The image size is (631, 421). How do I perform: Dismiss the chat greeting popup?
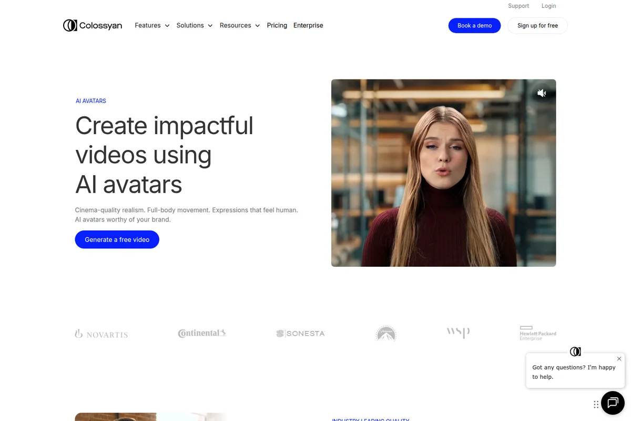point(619,358)
